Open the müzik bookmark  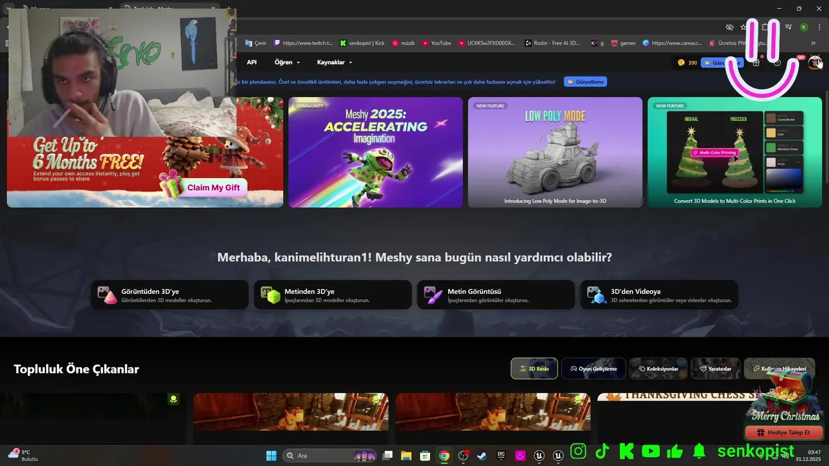tap(403, 43)
